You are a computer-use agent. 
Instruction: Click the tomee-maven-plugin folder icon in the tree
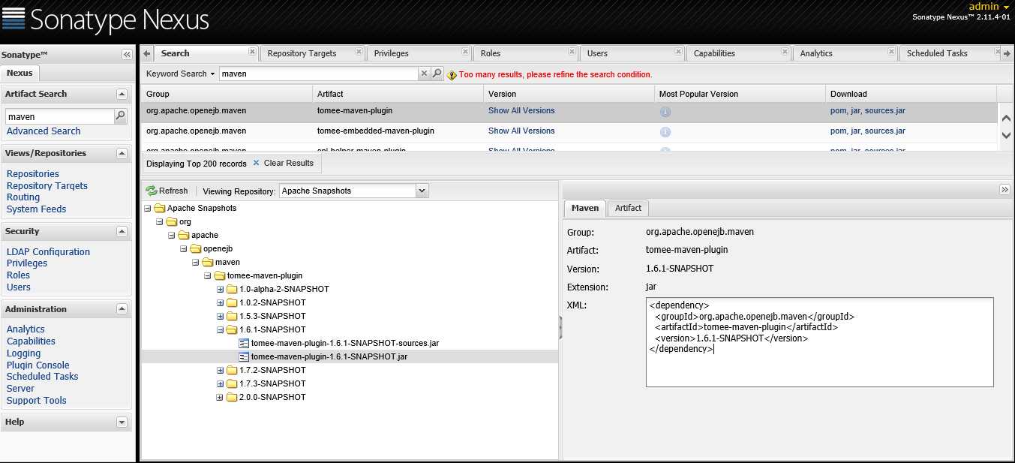click(x=220, y=275)
